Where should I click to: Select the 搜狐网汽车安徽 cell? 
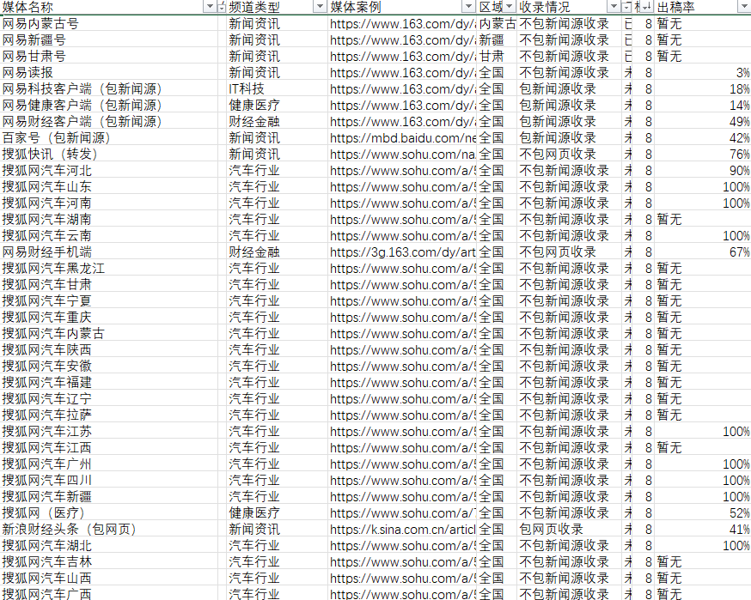coord(109,366)
